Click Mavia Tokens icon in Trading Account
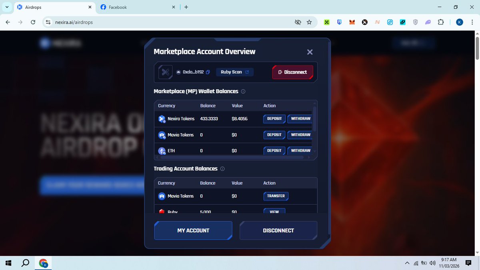 [162, 196]
